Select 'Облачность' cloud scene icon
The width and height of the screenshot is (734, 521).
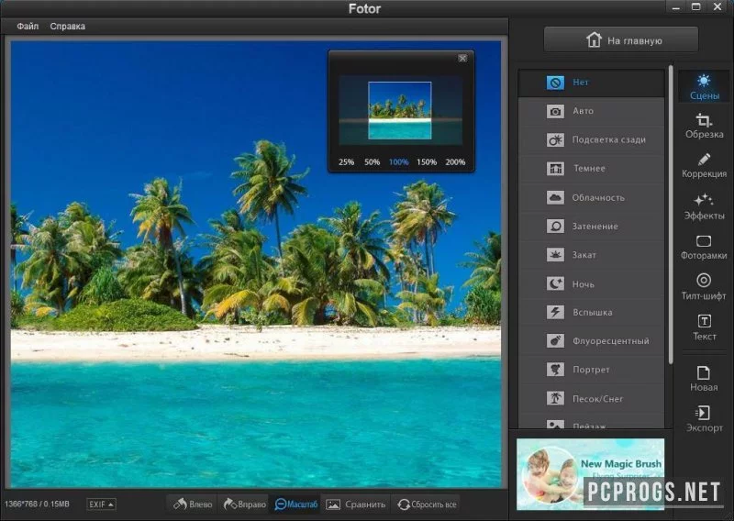click(555, 197)
